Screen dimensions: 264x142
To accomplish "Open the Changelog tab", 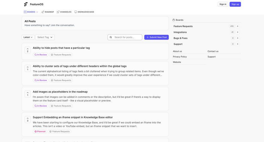I will coord(64,12).
